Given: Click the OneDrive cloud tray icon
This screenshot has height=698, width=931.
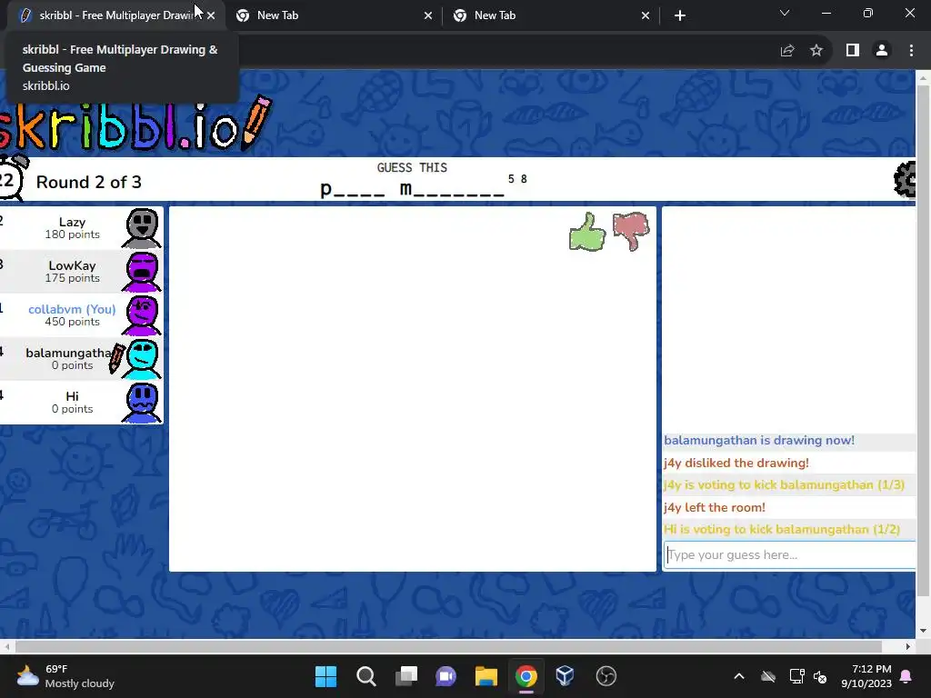Looking at the screenshot, I should [x=768, y=676].
